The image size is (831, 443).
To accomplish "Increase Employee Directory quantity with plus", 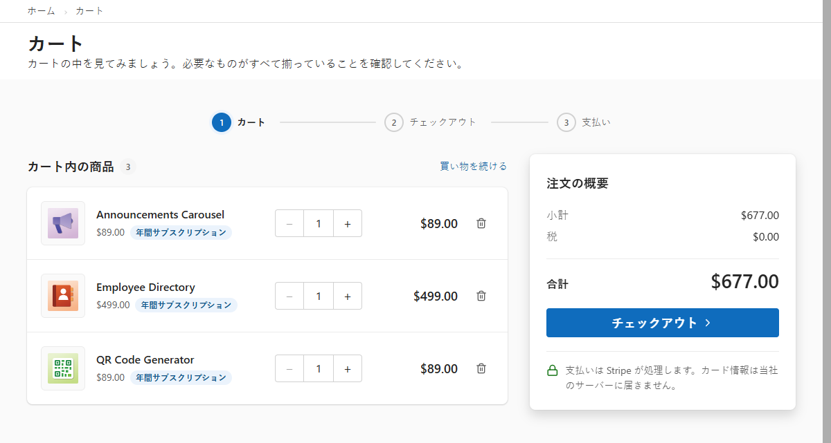I will point(348,296).
